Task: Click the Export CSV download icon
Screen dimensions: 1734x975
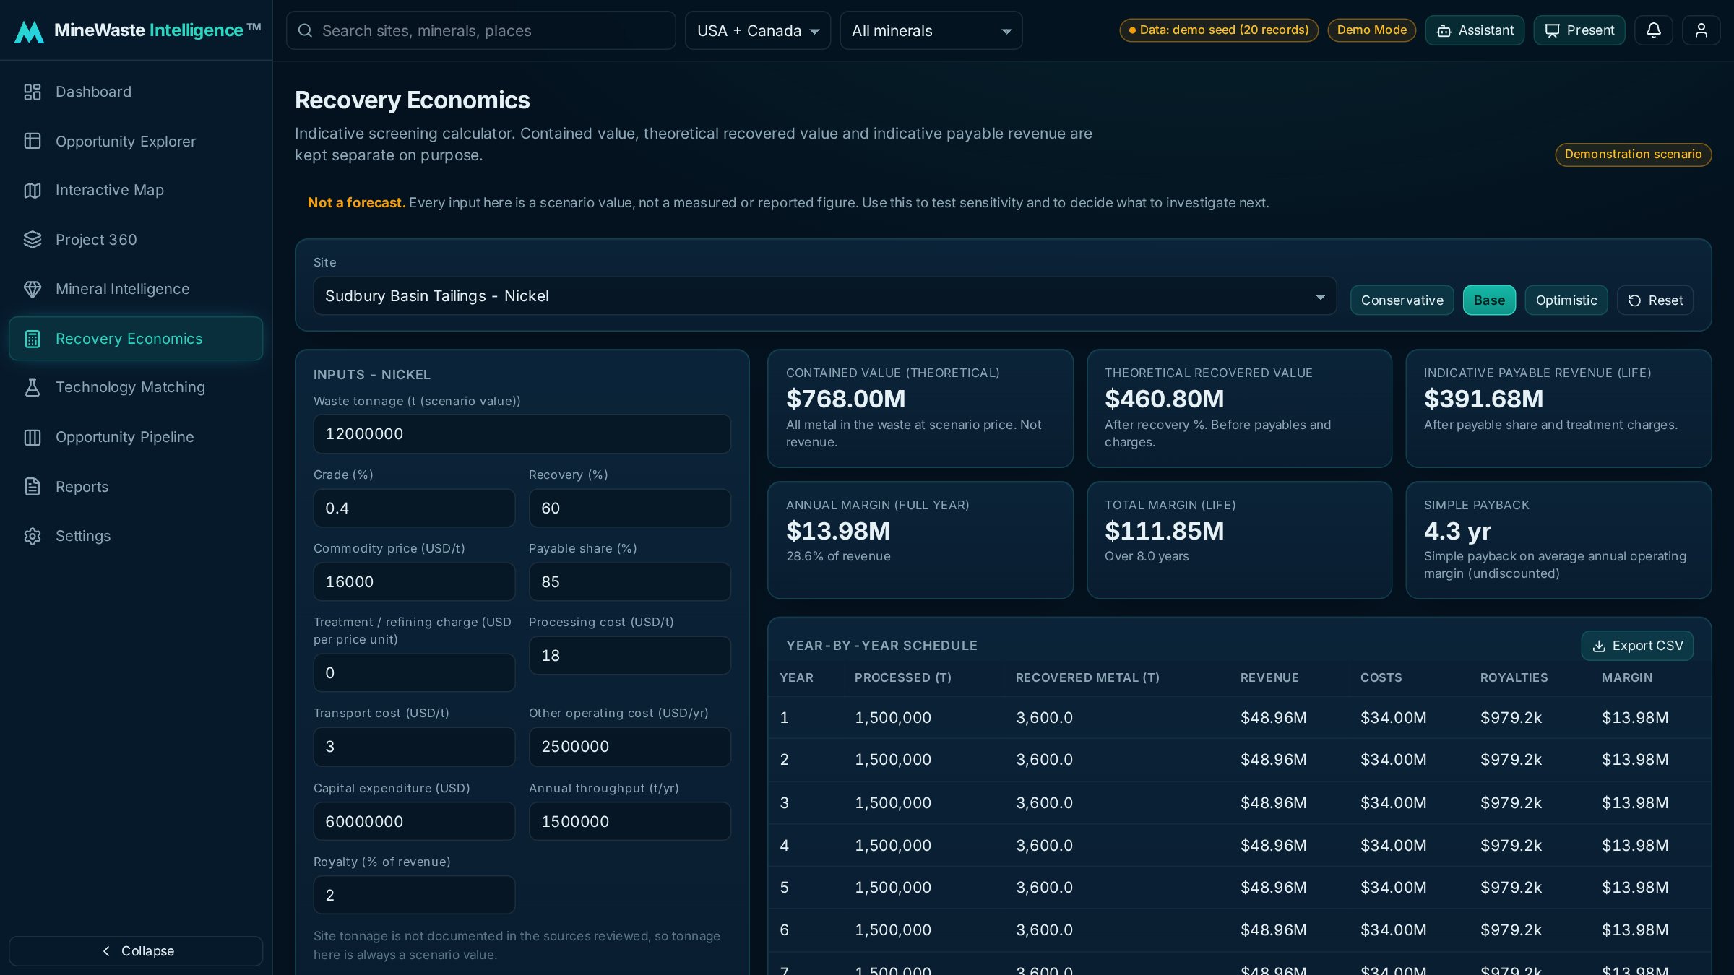Action: pos(1599,646)
